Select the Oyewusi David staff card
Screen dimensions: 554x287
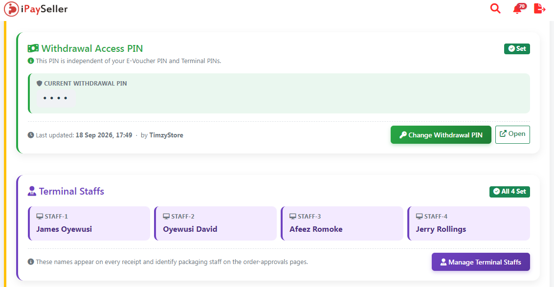pyautogui.click(x=216, y=223)
